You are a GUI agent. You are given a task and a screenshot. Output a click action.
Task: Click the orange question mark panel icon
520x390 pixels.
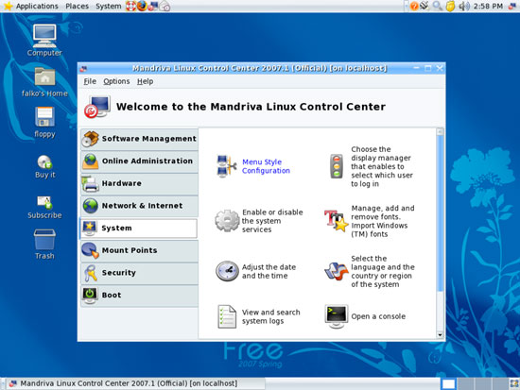pos(414,6)
